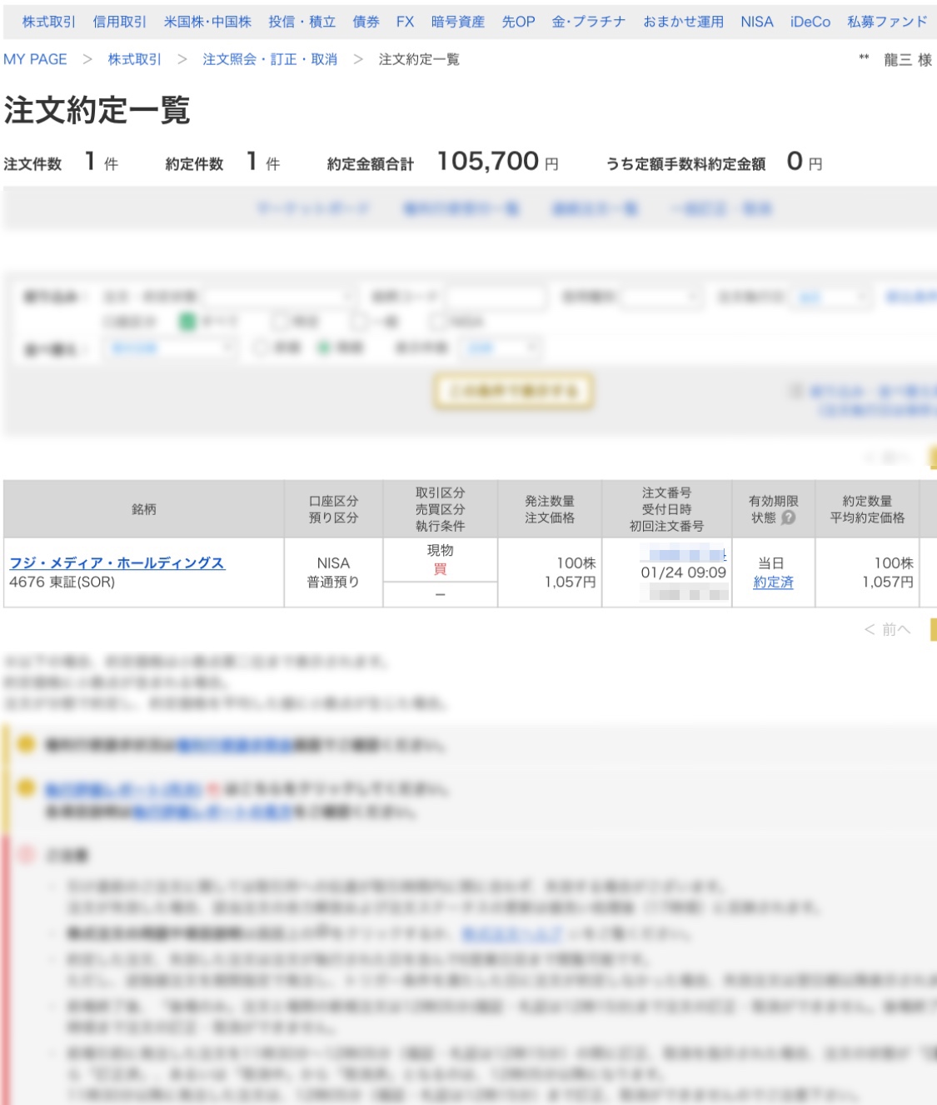This screenshot has width=937, height=1105.
Task: Open 注文照会・訂正・取消 breadcrumb link
Action: [x=270, y=59]
